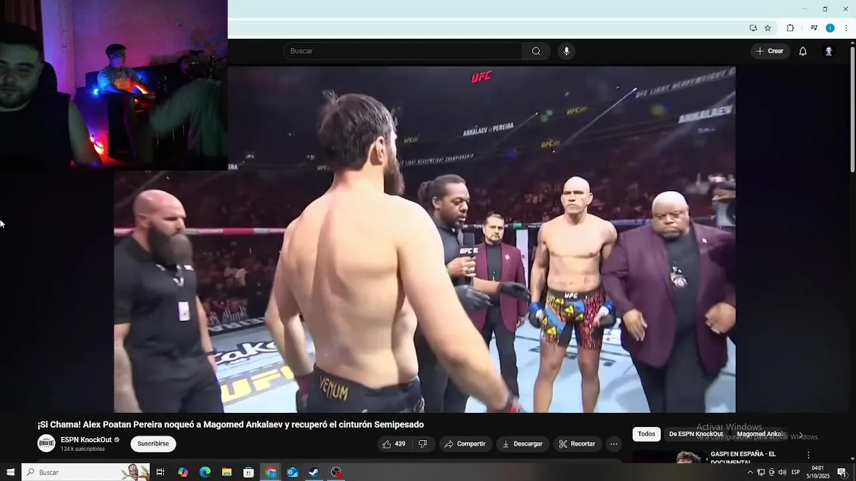The height and width of the screenshot is (481, 856).
Task: Click the GASPI video thumbnail
Action: pyautogui.click(x=669, y=457)
